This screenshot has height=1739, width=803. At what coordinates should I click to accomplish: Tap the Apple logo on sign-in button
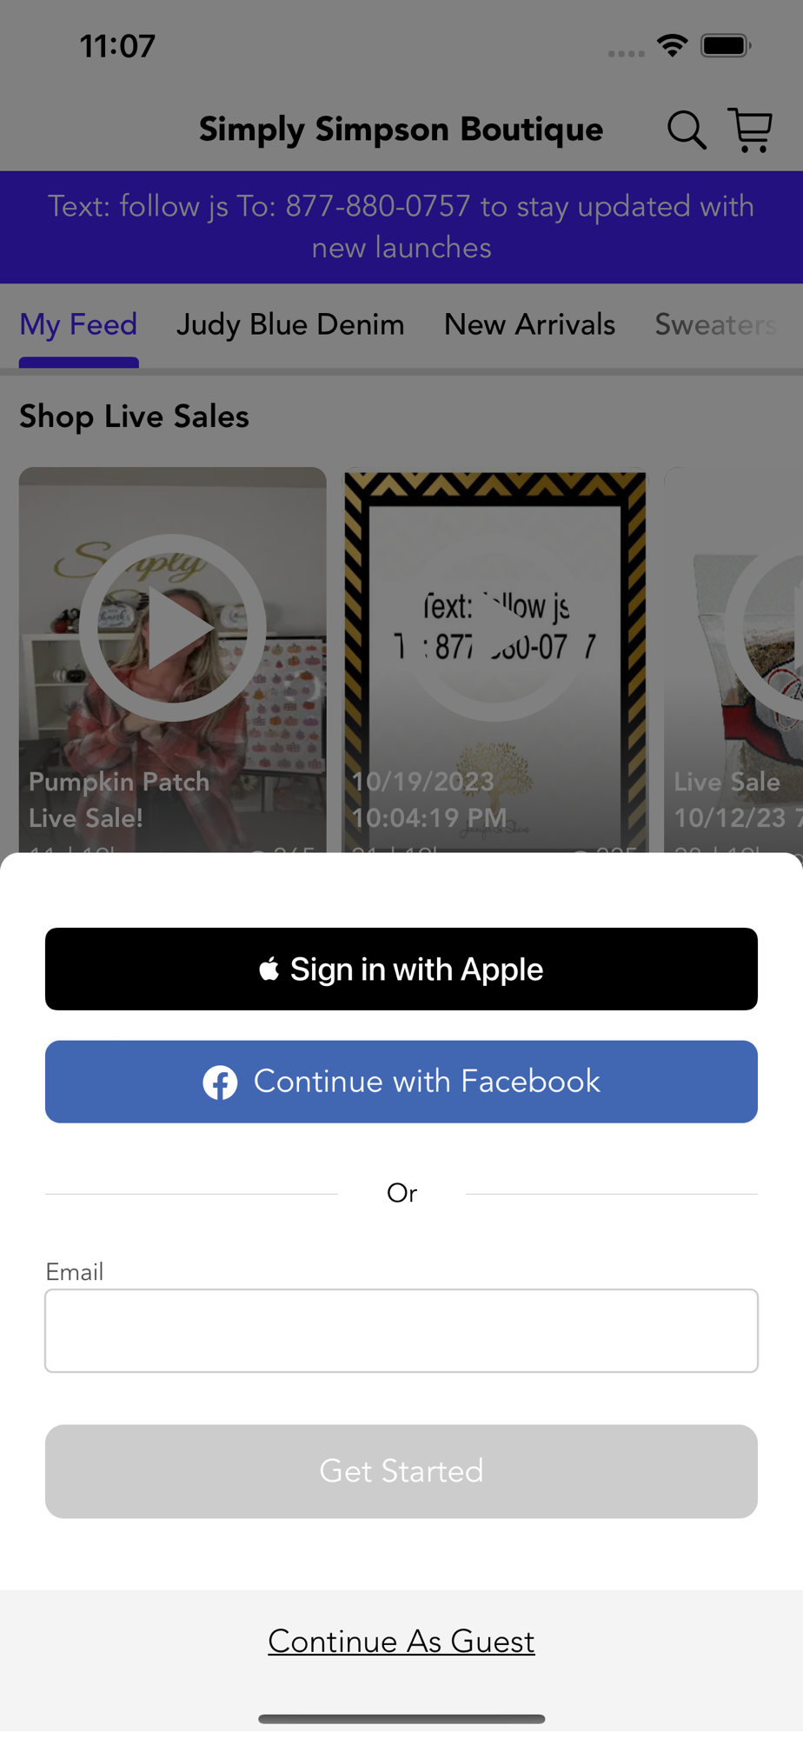click(269, 969)
